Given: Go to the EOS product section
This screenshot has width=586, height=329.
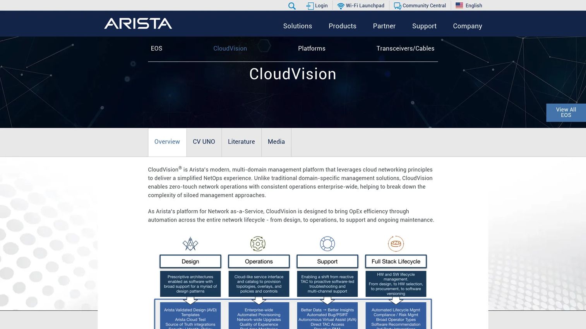Looking at the screenshot, I should pyautogui.click(x=156, y=48).
